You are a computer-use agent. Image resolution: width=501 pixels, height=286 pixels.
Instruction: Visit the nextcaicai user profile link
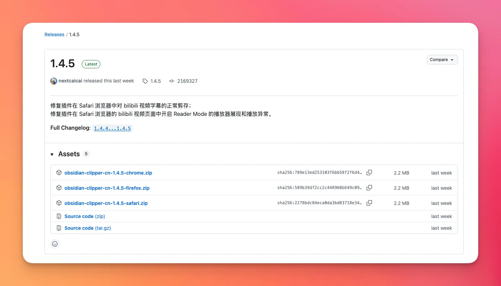[70, 81]
